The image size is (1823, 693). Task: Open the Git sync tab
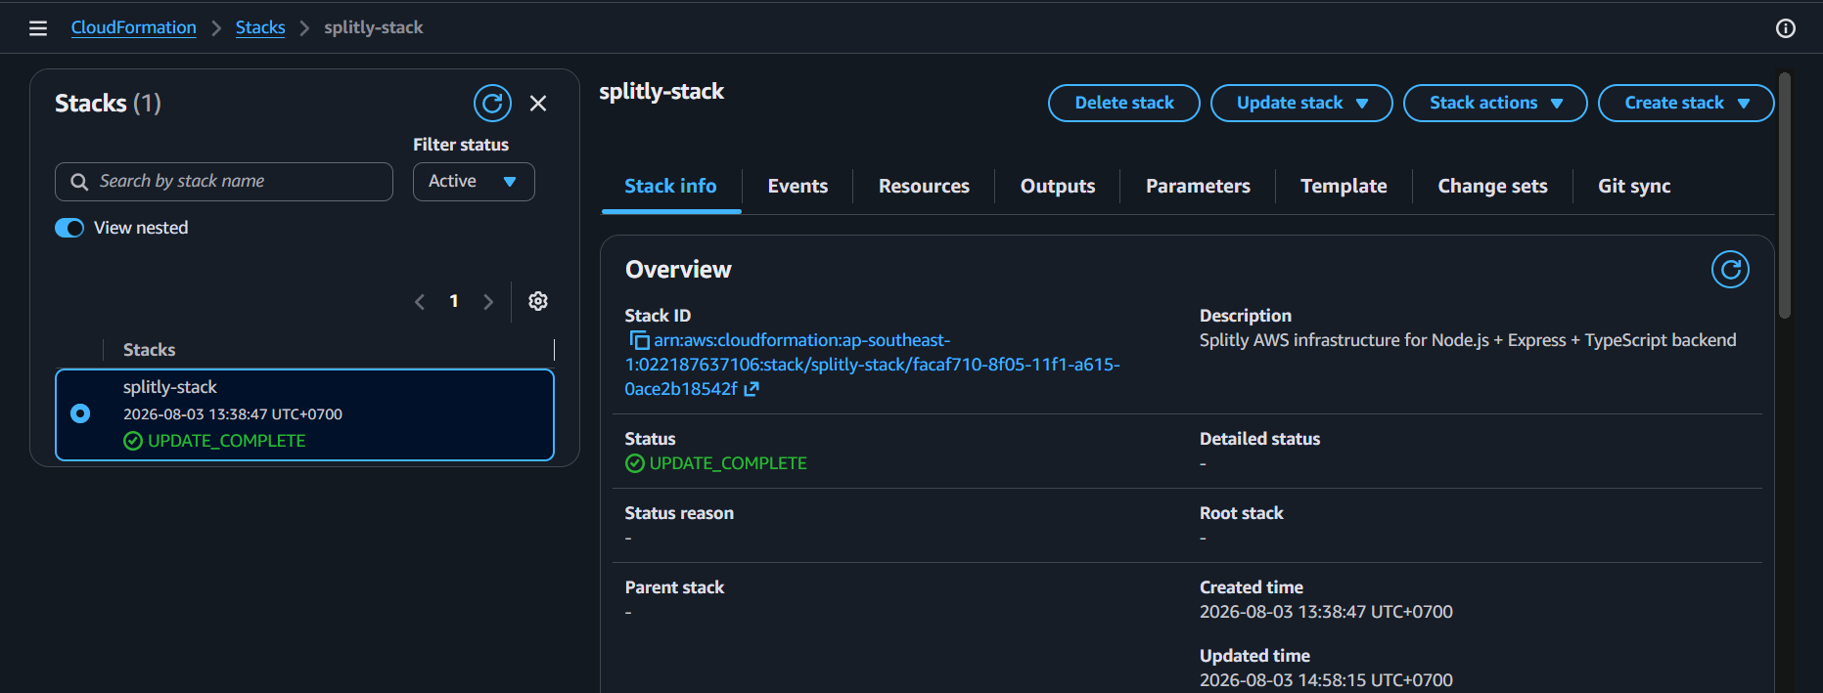[1634, 186]
